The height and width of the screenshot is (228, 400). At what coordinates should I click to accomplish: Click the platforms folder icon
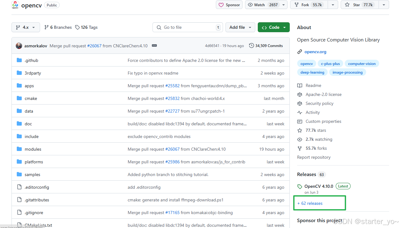[19, 162]
